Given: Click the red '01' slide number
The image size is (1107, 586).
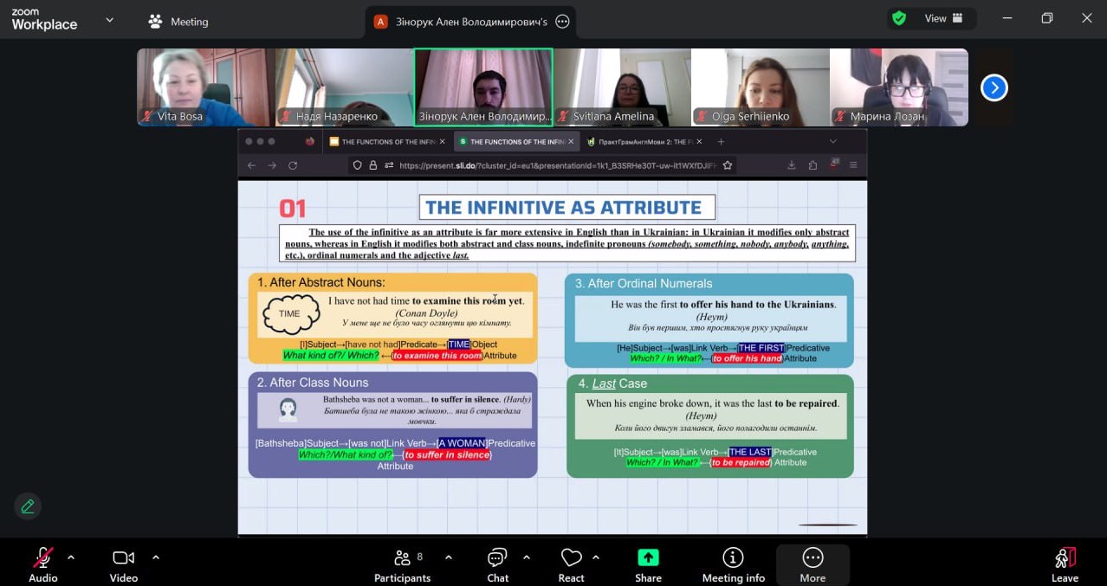Looking at the screenshot, I should [293, 208].
